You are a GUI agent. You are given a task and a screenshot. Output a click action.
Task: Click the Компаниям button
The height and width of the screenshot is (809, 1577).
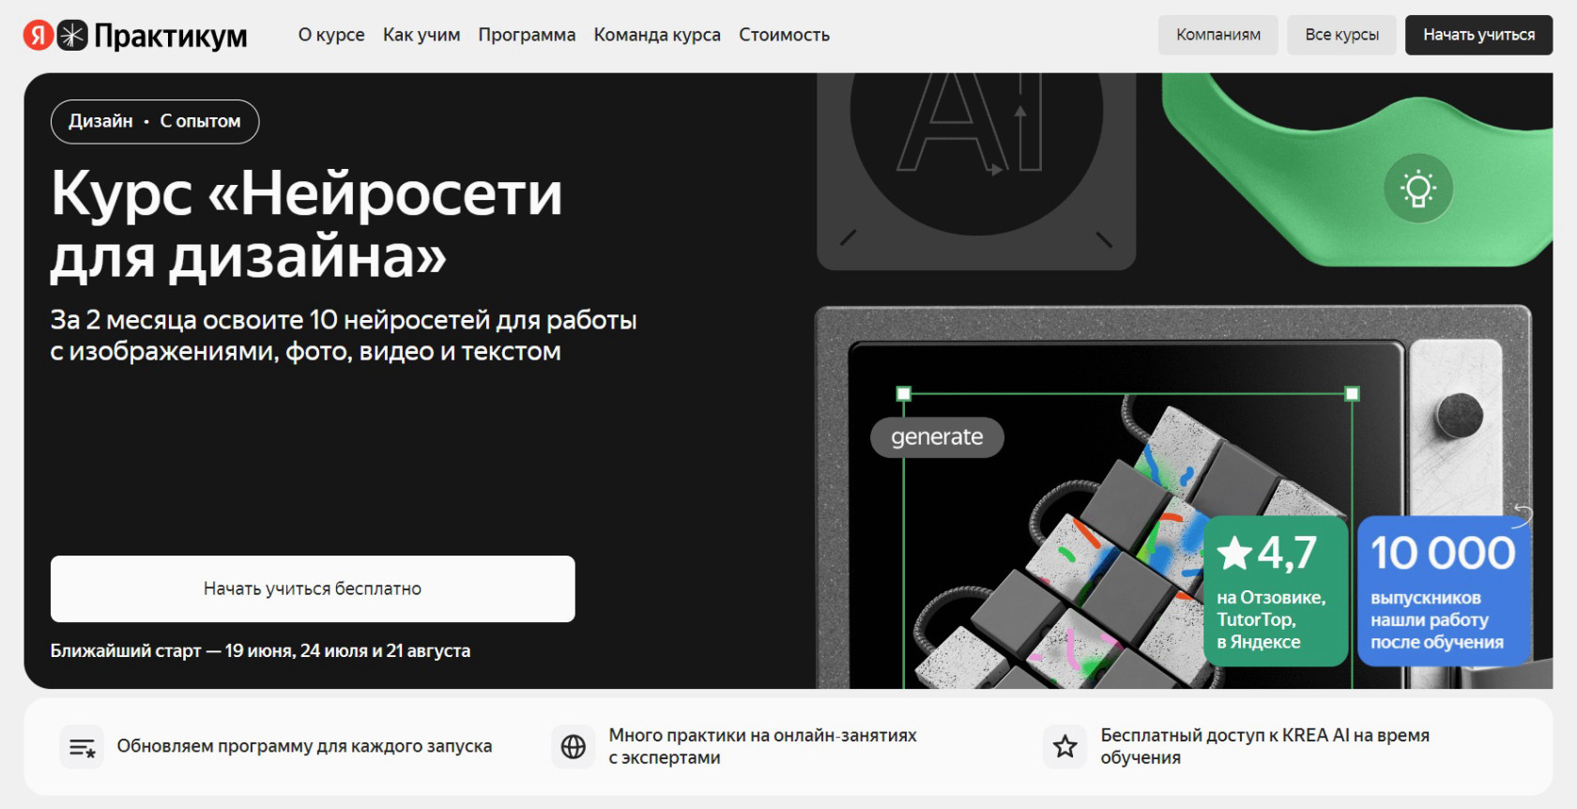coord(1218,35)
